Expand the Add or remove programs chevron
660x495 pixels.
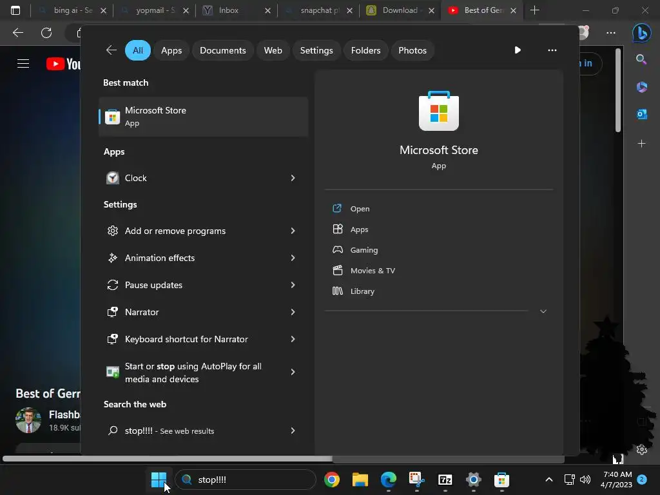pos(293,231)
